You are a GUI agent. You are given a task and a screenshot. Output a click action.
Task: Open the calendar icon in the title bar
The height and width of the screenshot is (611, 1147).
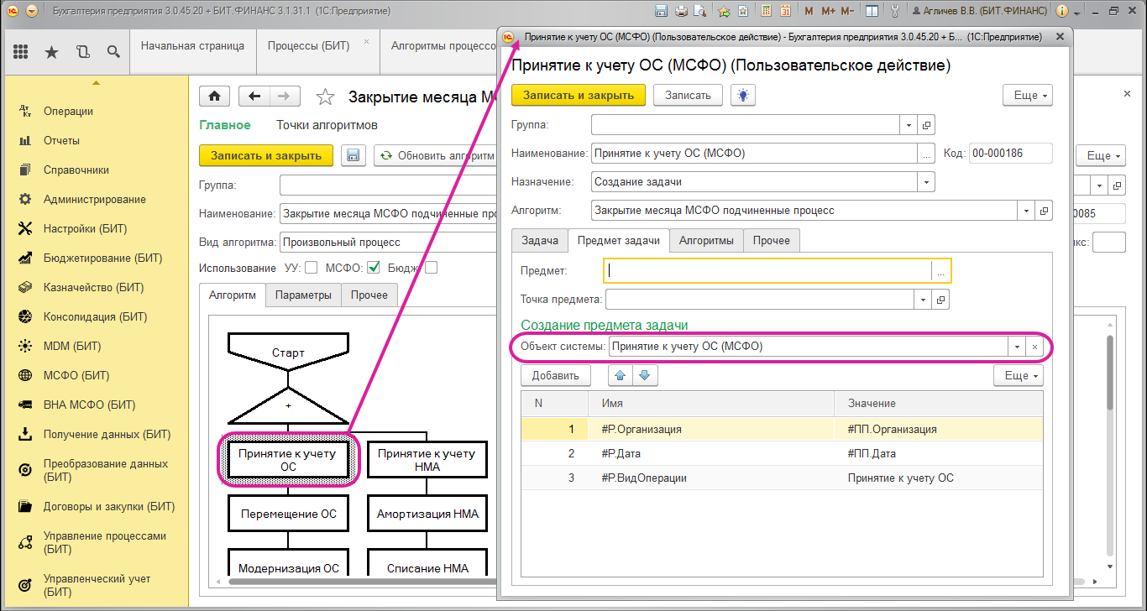click(785, 12)
